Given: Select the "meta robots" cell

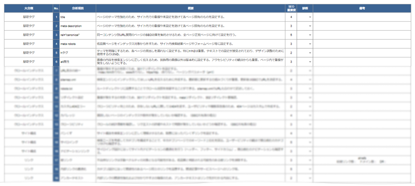Looking at the screenshot, I should (x=77, y=44).
